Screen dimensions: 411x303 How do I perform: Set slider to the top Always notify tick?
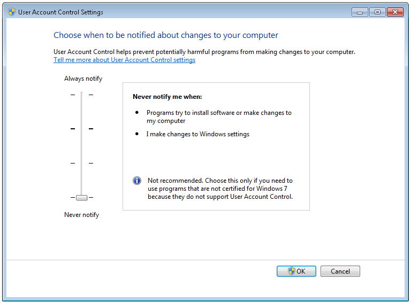coord(81,95)
